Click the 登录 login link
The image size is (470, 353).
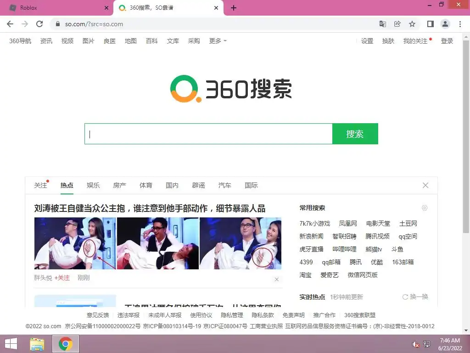pyautogui.click(x=447, y=41)
